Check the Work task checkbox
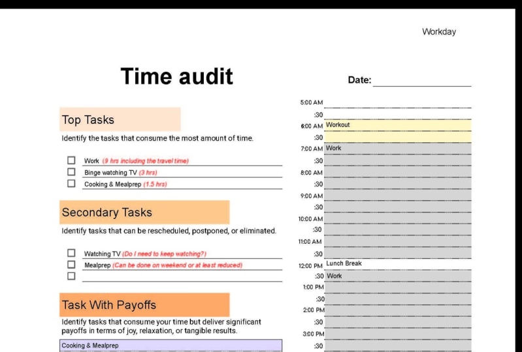 [71, 160]
